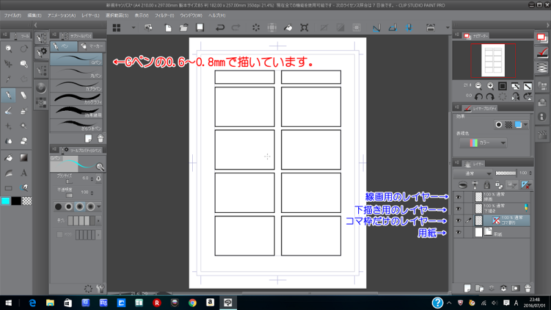
Task: Open ファイル(F) menu
Action: [x=12, y=15]
